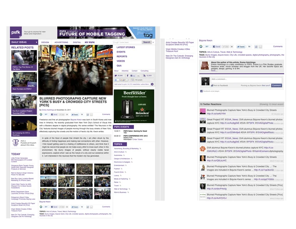Viewport: 296px width, 229px height.
Task: Open the Digital navigation tab
Action: click(x=77, y=42)
